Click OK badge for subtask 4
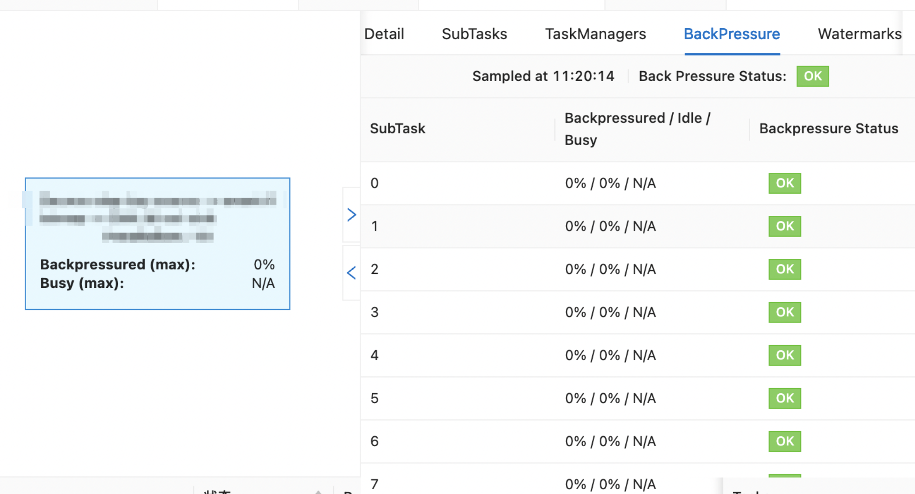915x494 pixels. tap(784, 355)
